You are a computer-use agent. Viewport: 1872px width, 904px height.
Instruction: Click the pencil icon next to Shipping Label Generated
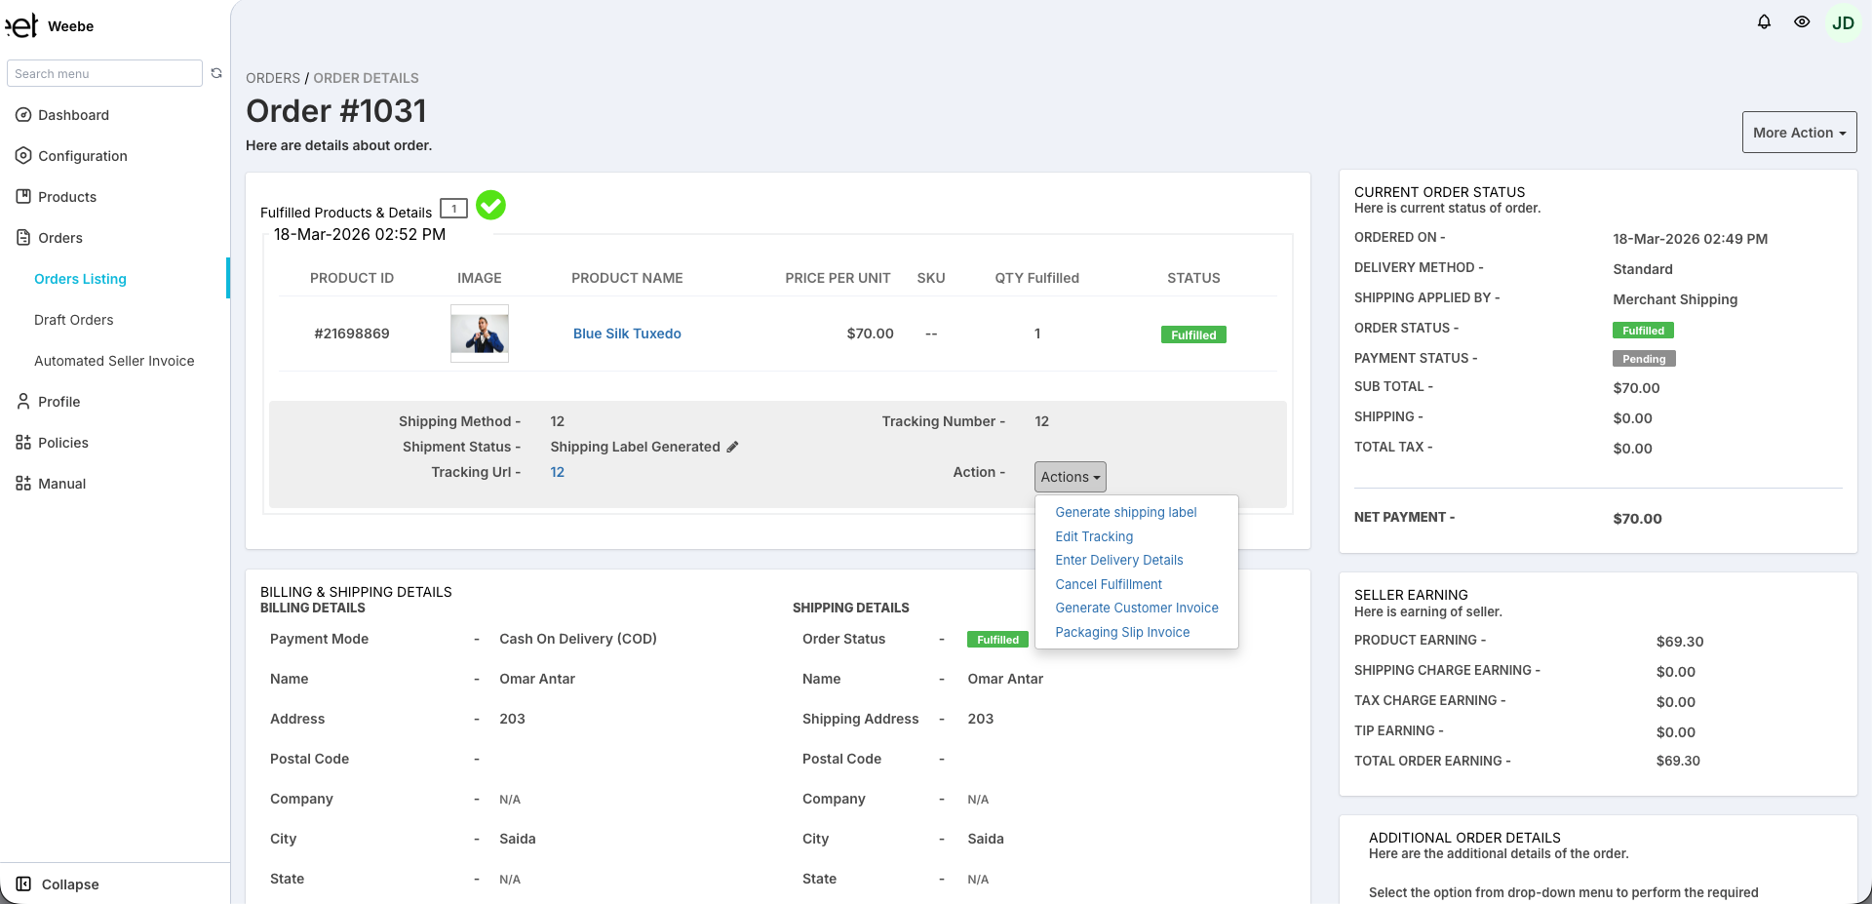732,447
